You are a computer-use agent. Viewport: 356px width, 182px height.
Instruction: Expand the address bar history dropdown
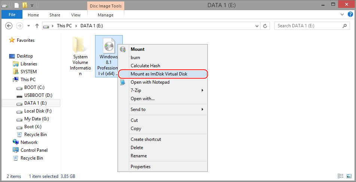257,26
